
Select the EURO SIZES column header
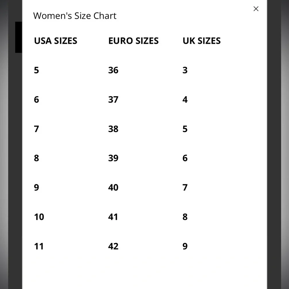coord(133,41)
